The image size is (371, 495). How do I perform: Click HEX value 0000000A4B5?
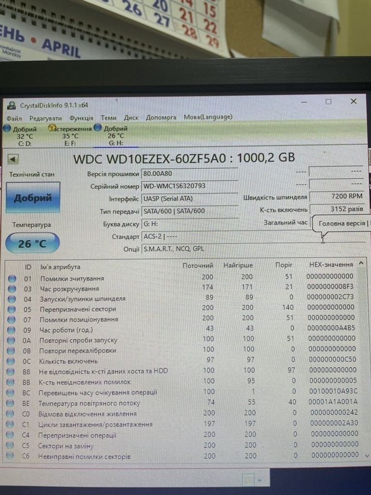click(331, 328)
